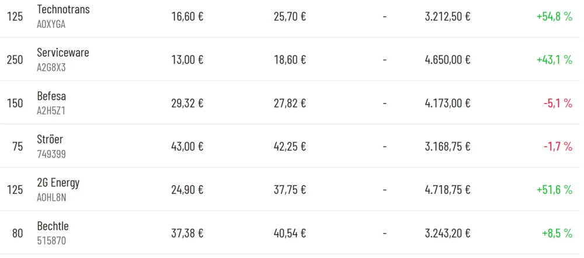The width and height of the screenshot is (584, 258).
Task: Open the Technotrans stock entry
Action: (63, 10)
